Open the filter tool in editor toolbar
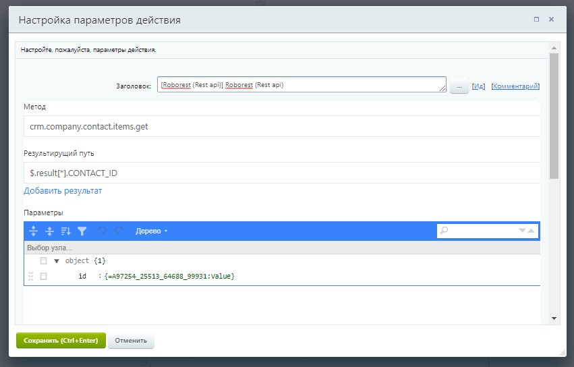This screenshot has height=367, width=574. (x=82, y=231)
